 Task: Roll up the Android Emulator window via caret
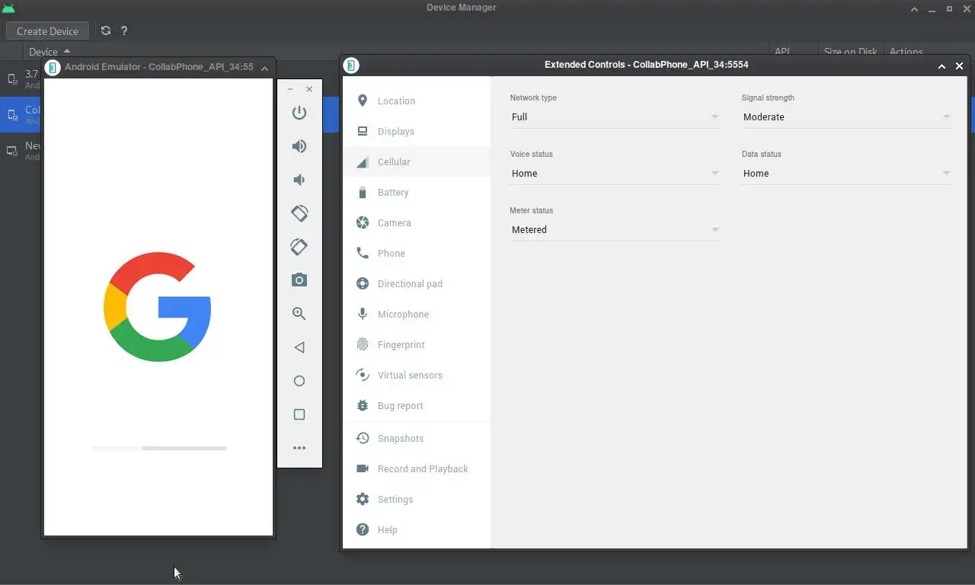(x=264, y=68)
